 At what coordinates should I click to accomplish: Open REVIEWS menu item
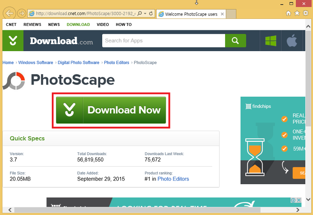coord(32,24)
